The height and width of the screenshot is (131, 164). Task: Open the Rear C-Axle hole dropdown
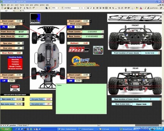[151, 104]
